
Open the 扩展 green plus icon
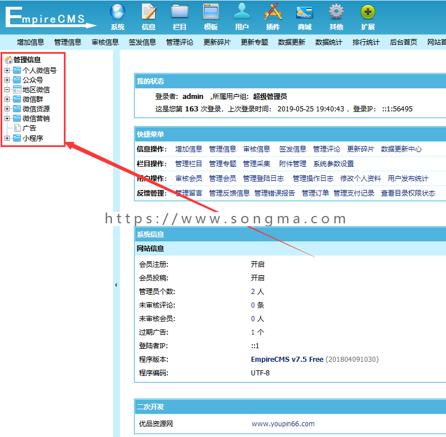(x=368, y=12)
